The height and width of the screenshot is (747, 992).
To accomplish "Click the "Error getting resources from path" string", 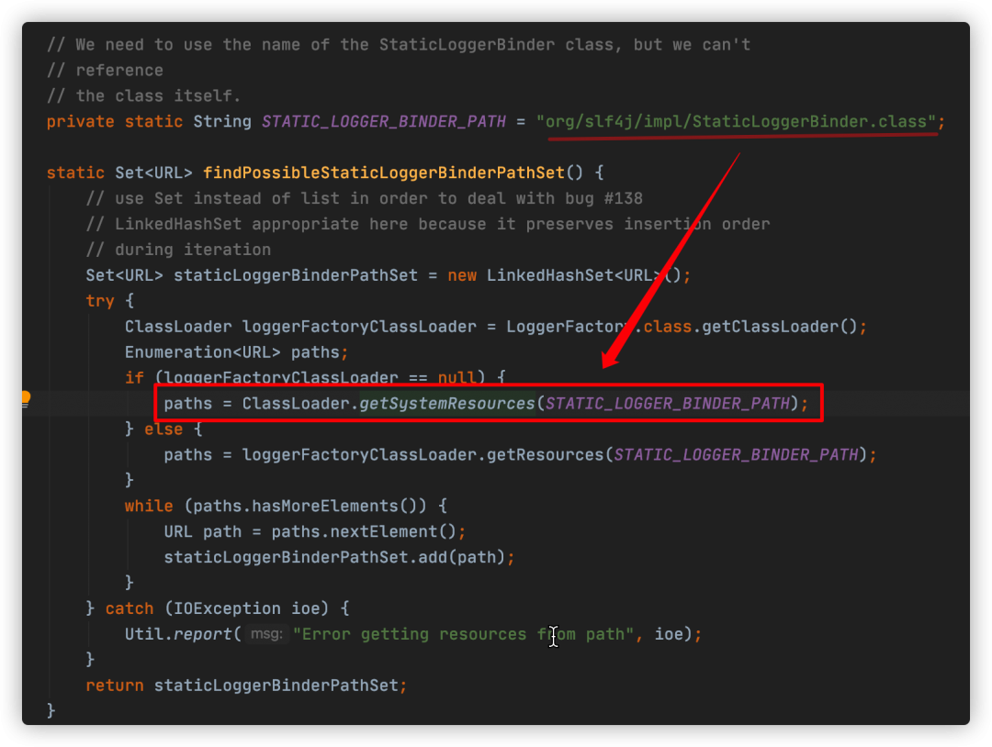I will point(463,634).
